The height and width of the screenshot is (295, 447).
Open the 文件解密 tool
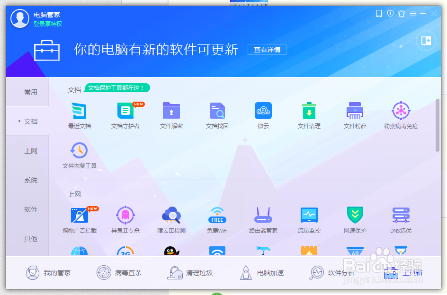(x=171, y=115)
